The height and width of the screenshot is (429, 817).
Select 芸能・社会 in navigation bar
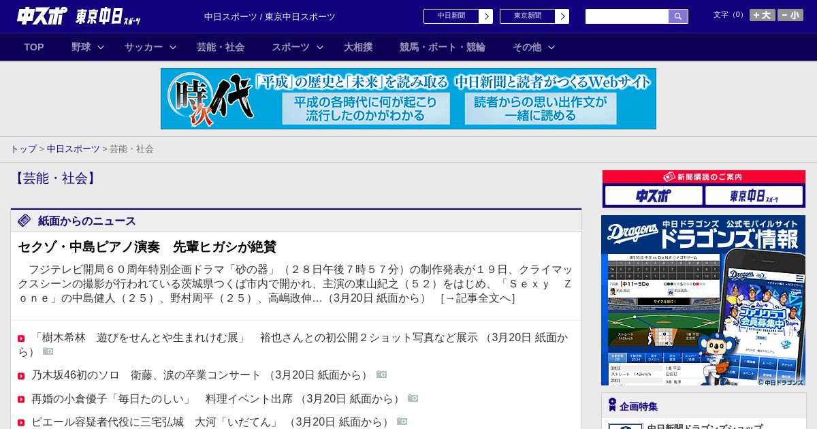(221, 47)
